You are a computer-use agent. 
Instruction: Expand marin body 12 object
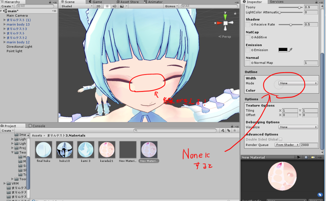(4, 42)
